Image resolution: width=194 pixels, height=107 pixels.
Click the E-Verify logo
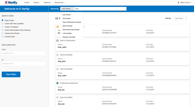pos(11,3)
